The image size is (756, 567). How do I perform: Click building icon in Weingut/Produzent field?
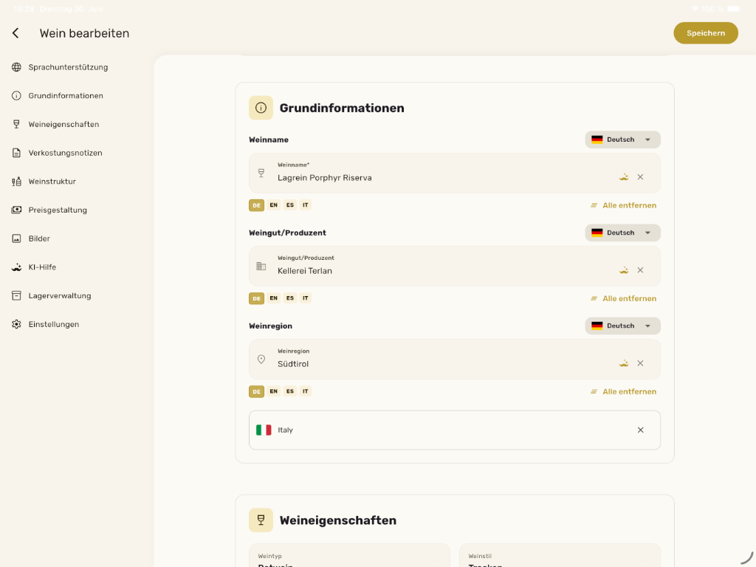(261, 266)
